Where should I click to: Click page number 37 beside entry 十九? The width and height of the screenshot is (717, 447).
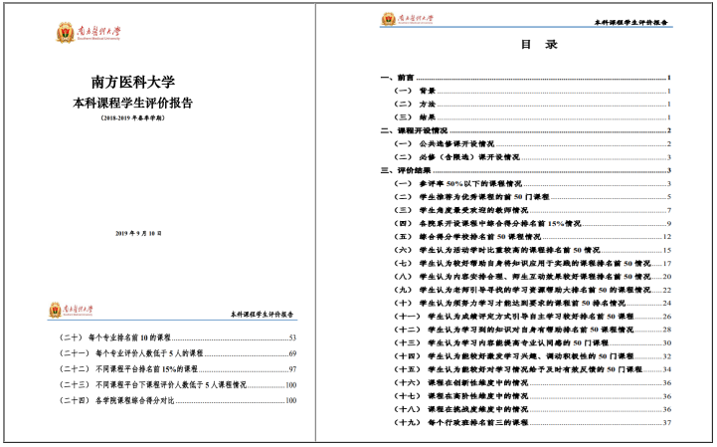[x=667, y=423]
